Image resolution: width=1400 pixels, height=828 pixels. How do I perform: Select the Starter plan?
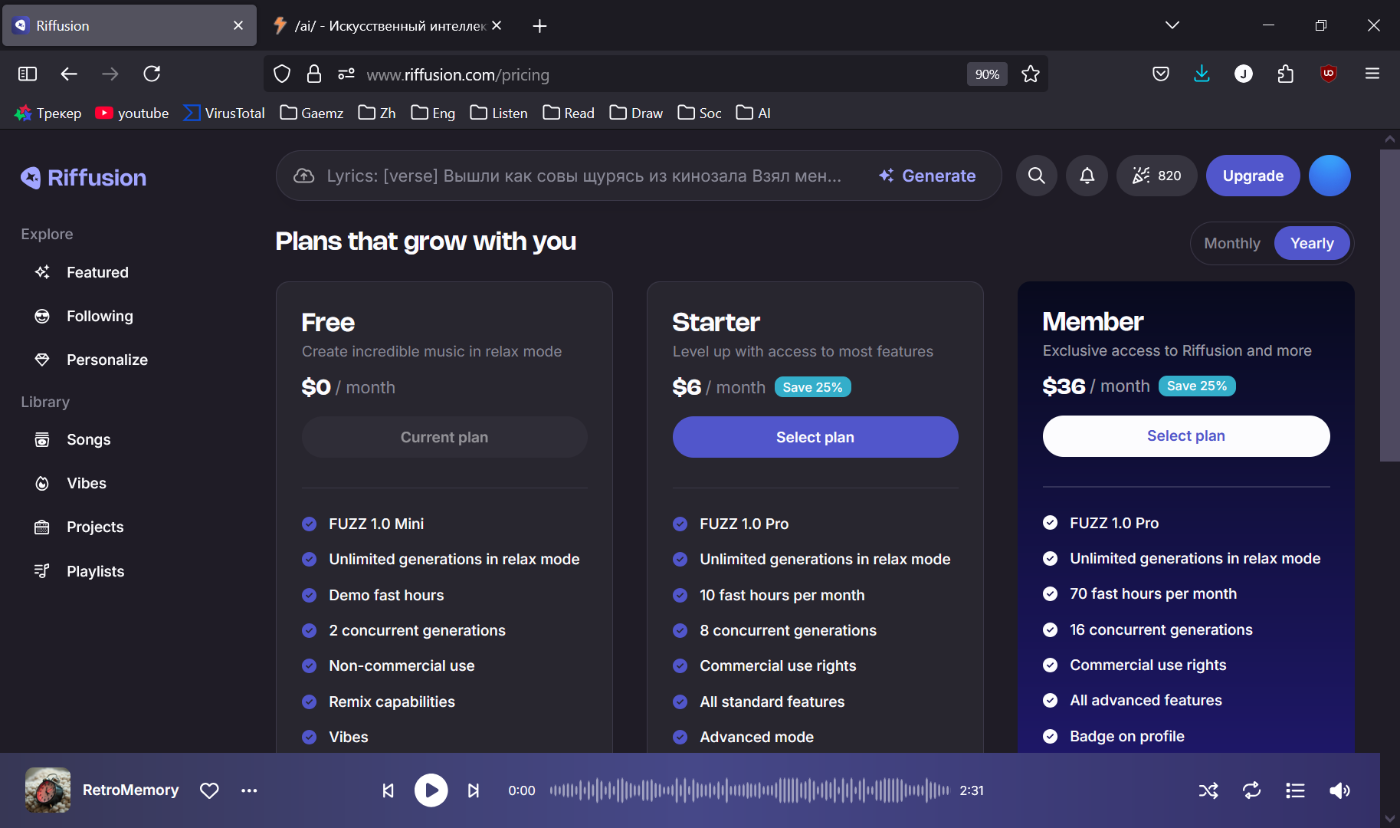pos(815,437)
